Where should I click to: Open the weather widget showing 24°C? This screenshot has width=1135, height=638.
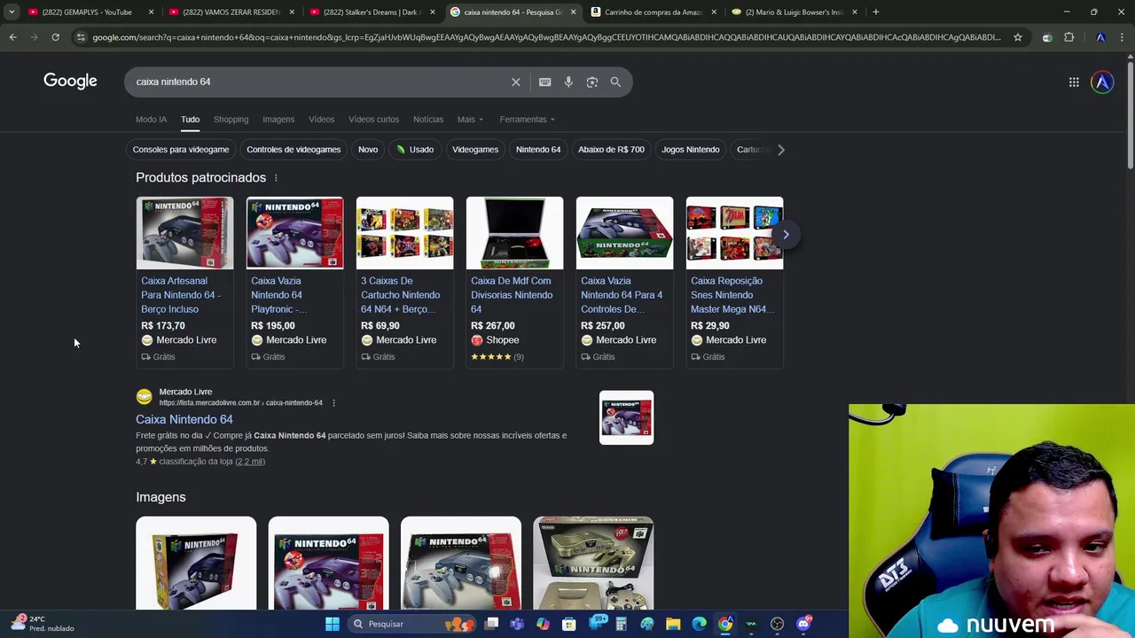42,623
